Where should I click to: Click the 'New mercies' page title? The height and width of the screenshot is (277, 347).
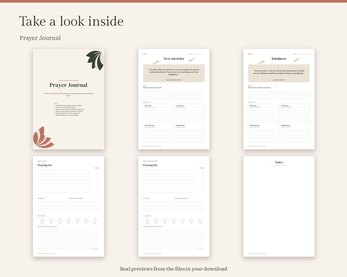point(174,59)
